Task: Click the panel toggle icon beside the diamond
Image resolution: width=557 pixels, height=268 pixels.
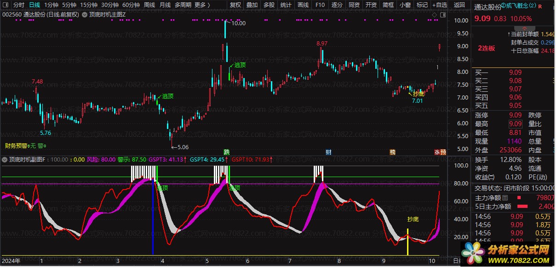Action: pos(442,15)
